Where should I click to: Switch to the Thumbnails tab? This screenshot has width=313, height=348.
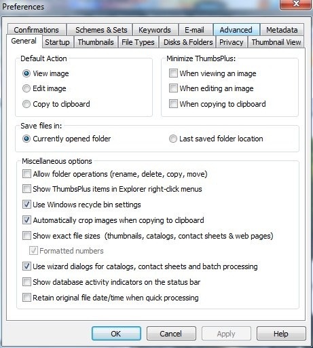pyautogui.click(x=96, y=42)
